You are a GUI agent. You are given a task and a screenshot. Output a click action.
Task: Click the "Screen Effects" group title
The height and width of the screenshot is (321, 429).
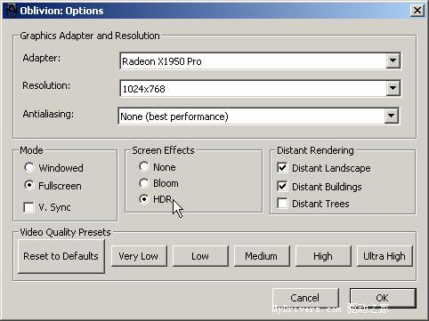click(163, 150)
